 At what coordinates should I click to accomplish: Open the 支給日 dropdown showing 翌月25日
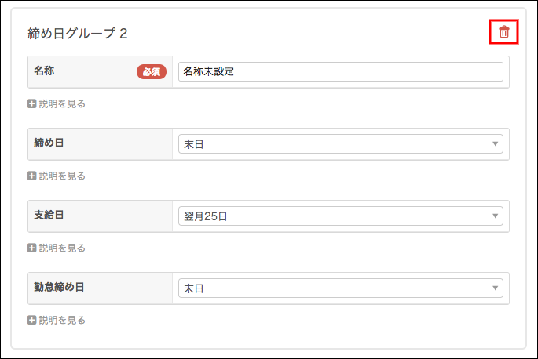click(x=341, y=216)
